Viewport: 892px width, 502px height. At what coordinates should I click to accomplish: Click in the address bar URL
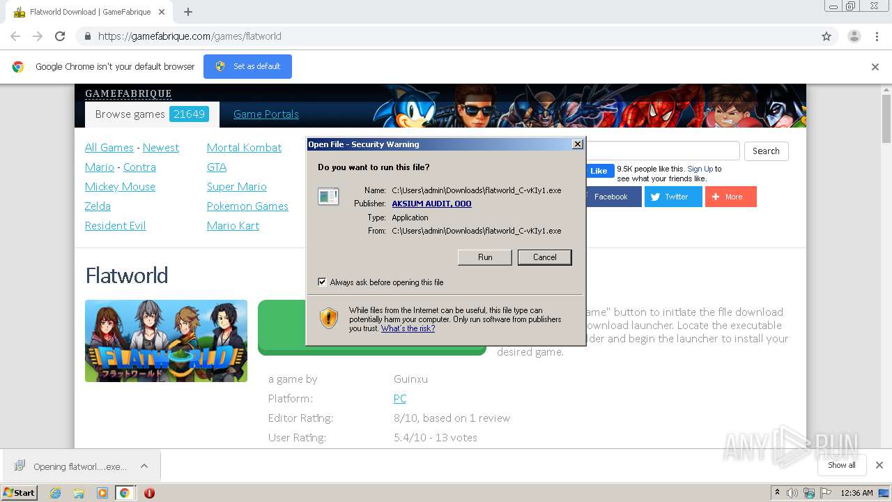click(190, 36)
